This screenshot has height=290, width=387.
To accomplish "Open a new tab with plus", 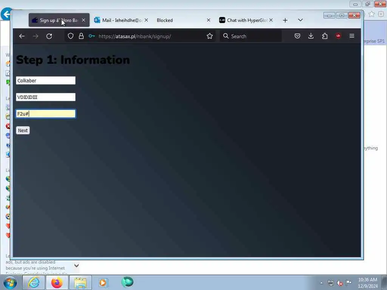I will tap(285, 20).
